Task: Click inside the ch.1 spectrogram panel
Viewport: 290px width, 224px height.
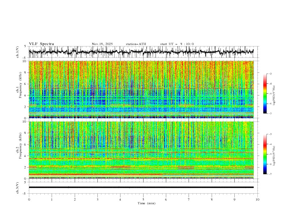Action: [x=141, y=89]
